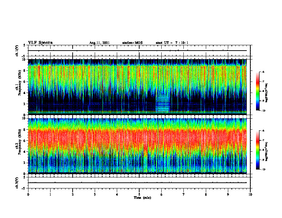Click the ch.1 spectrogram panel
The width and height of the screenshot is (282, 218).
(137, 87)
